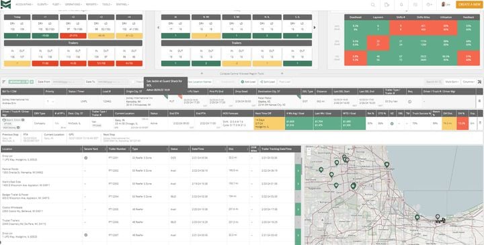Click yellow Next Time Off cell

pos(269,124)
